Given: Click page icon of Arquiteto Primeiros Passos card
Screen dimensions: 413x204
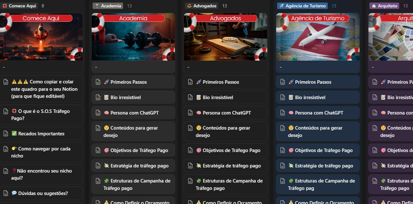Looking at the screenshot, I should [x=375, y=82].
